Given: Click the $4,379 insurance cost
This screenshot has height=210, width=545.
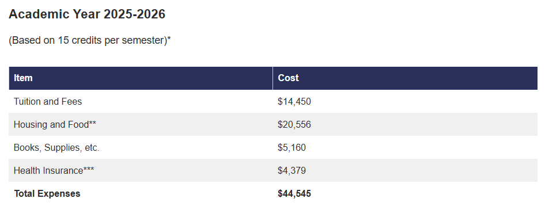Looking at the screenshot, I should (x=292, y=171).
